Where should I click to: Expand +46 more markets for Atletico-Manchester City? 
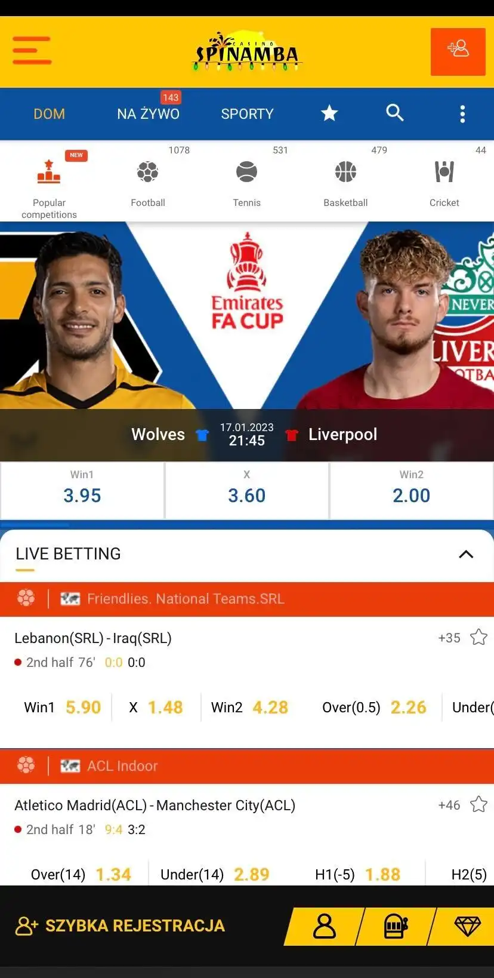(x=449, y=805)
